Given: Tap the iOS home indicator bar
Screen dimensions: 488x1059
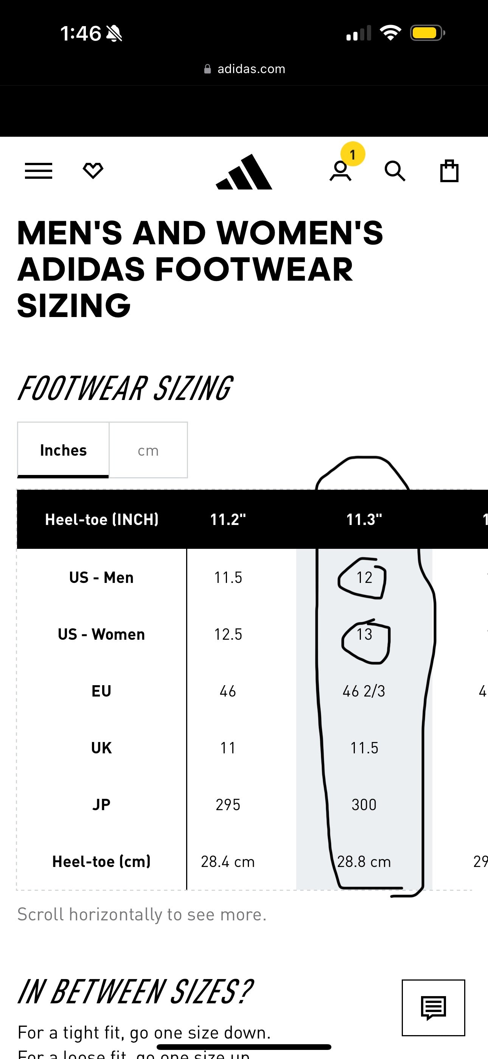Looking at the screenshot, I should [244, 1047].
